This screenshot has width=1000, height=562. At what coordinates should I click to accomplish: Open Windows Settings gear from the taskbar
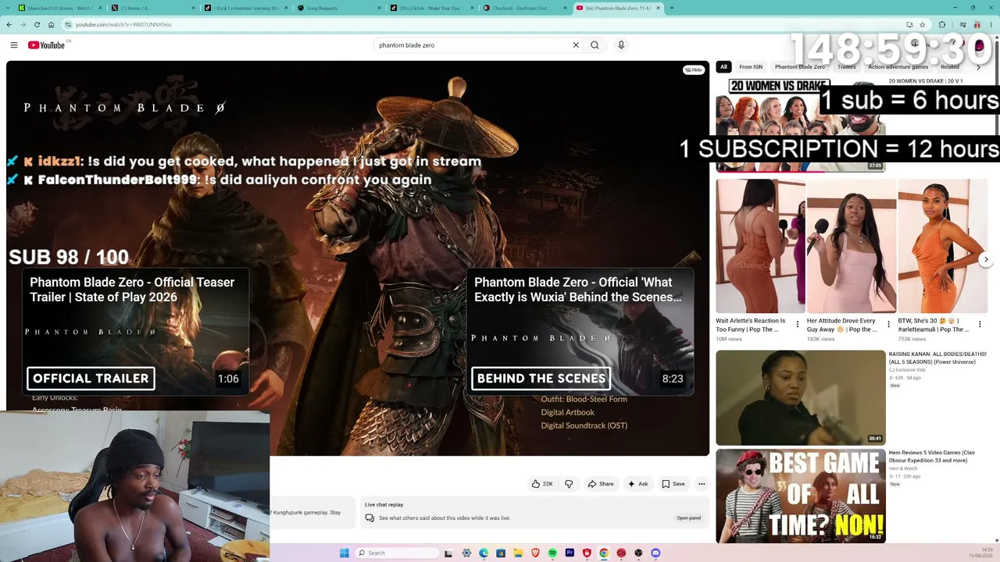[x=466, y=553]
